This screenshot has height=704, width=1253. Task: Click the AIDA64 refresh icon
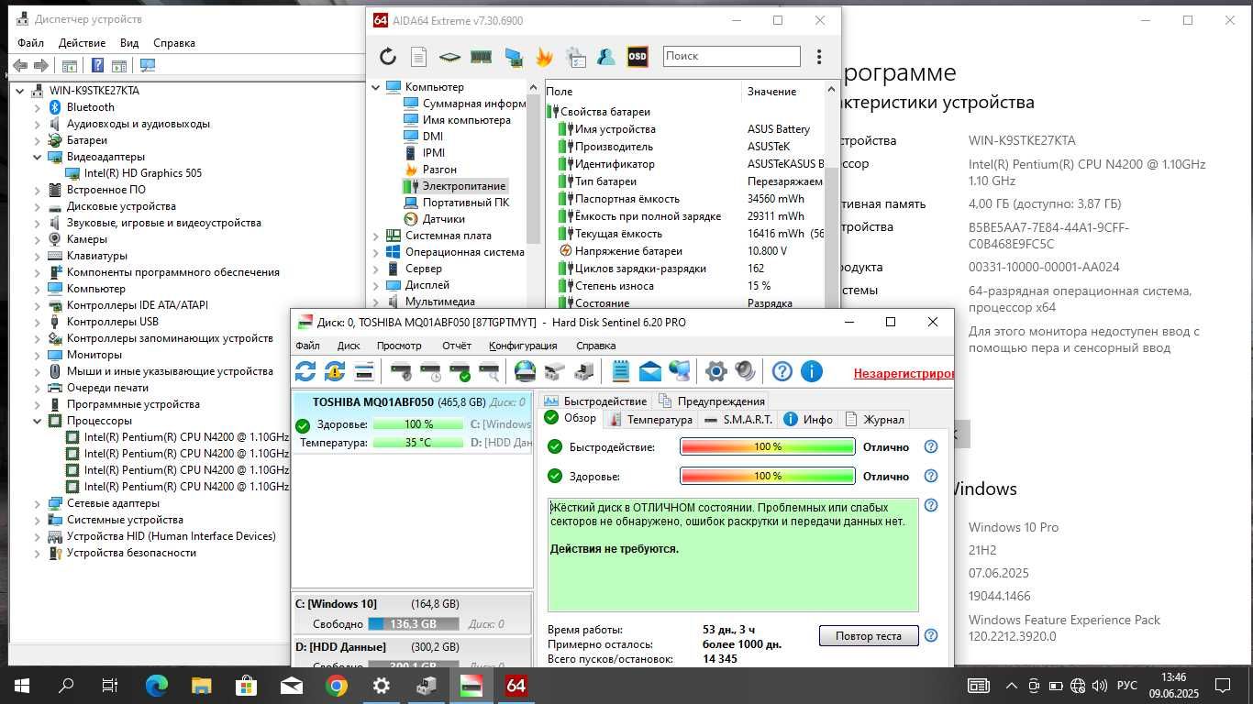388,57
